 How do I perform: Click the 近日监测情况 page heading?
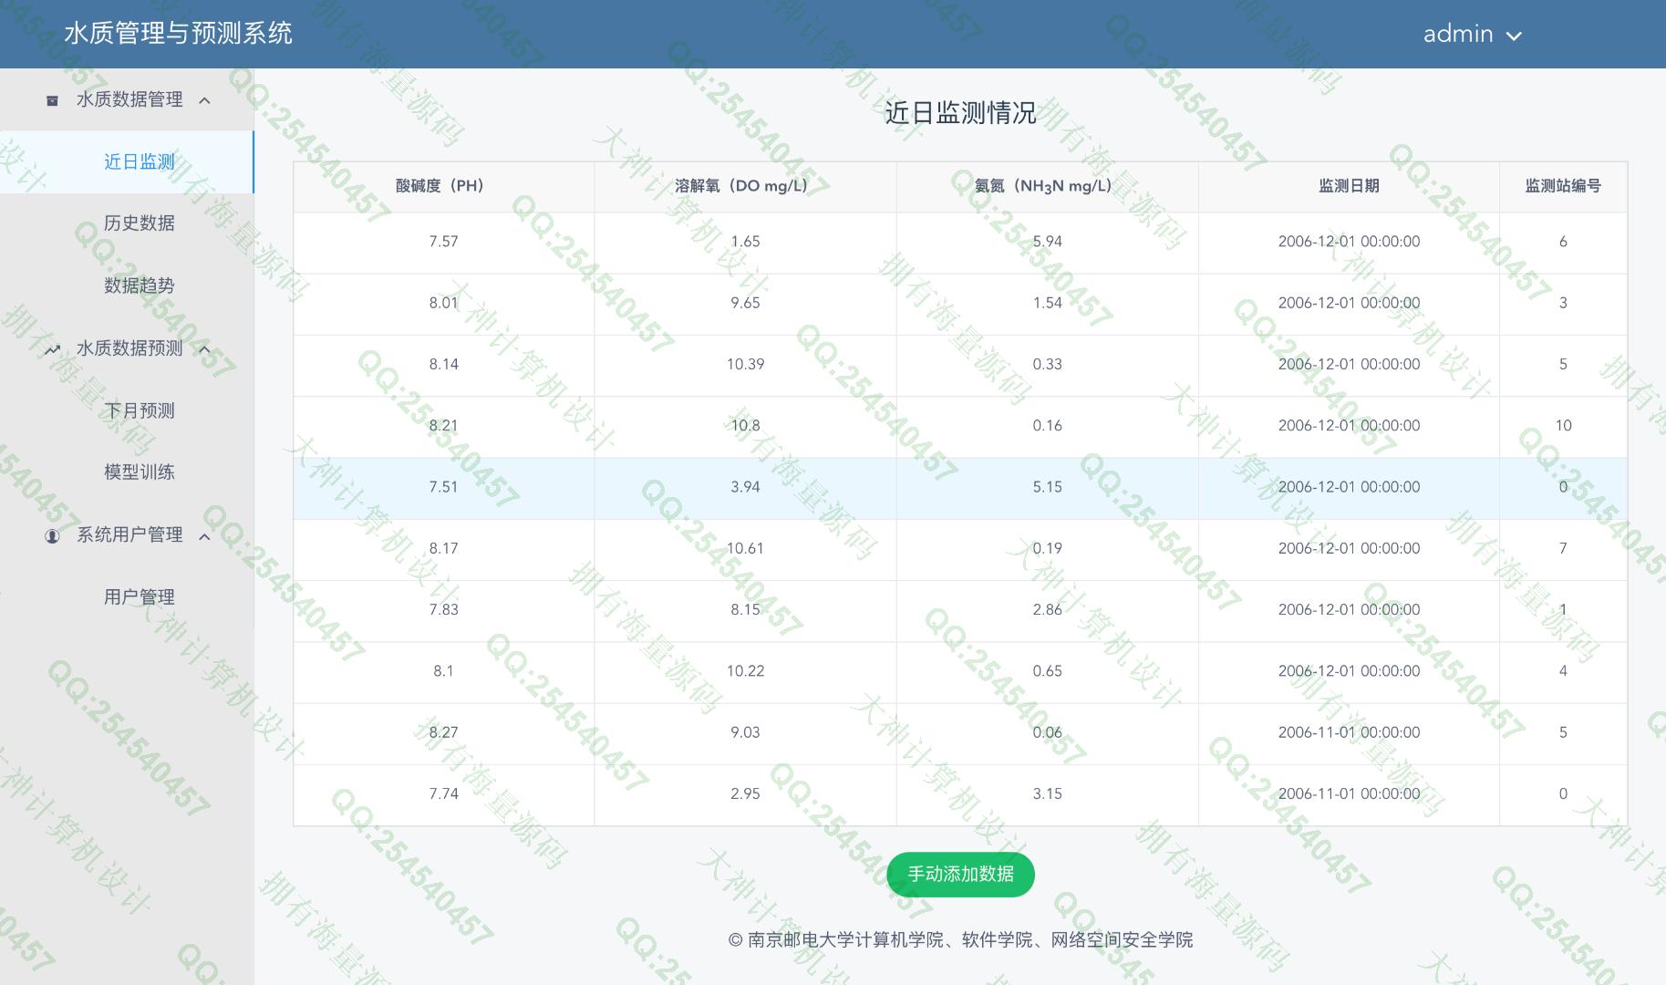pyautogui.click(x=960, y=113)
